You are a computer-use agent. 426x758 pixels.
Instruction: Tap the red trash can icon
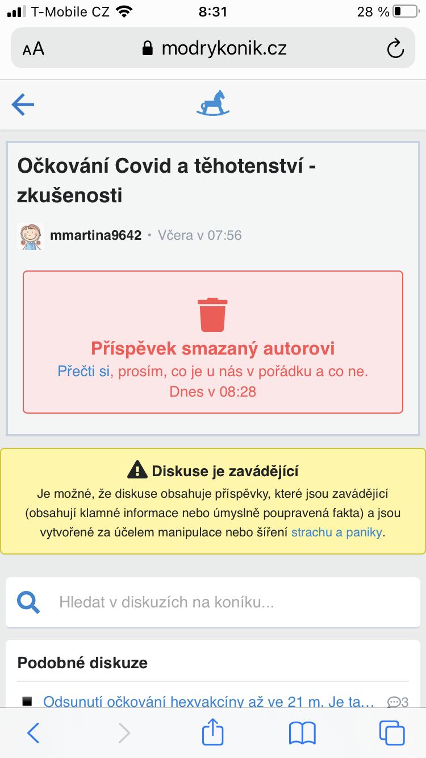212,314
